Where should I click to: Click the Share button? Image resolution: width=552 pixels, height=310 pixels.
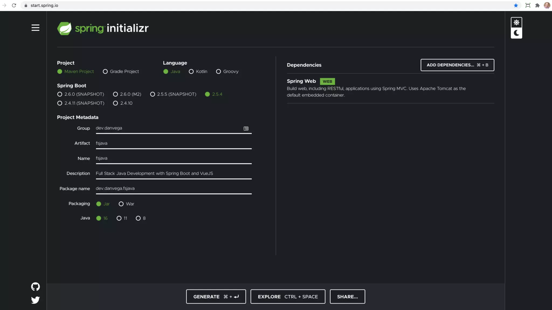(347, 297)
